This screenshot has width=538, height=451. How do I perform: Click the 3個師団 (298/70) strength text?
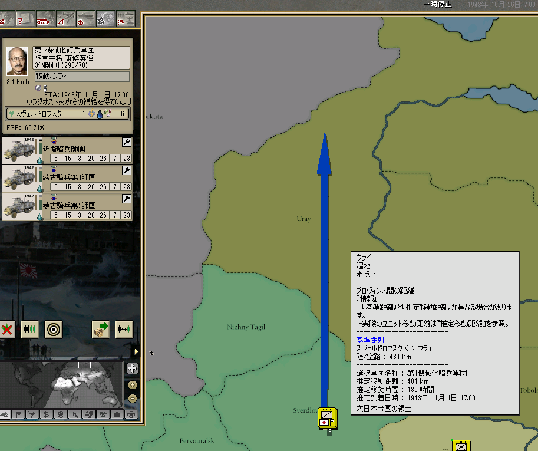point(61,65)
